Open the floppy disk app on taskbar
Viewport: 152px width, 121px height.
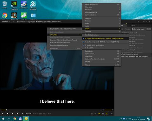point(20,119)
